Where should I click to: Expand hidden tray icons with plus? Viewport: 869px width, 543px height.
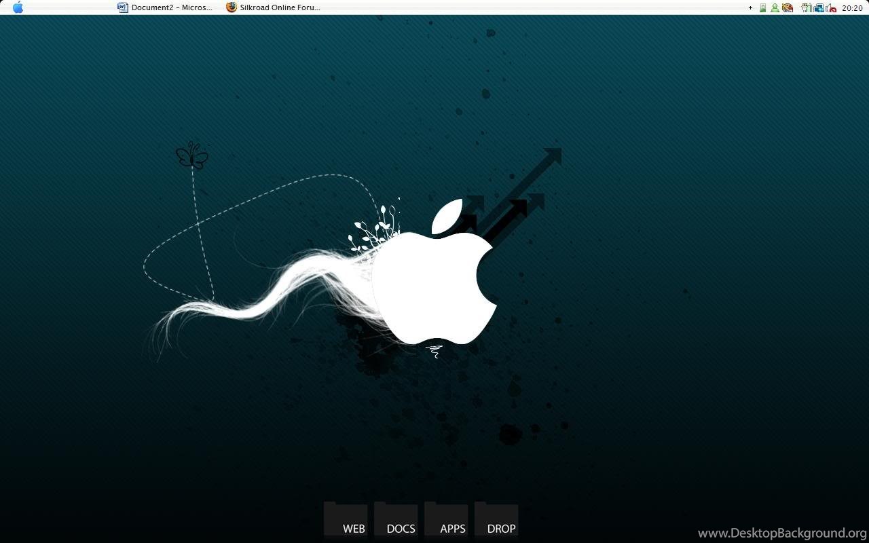[x=750, y=8]
